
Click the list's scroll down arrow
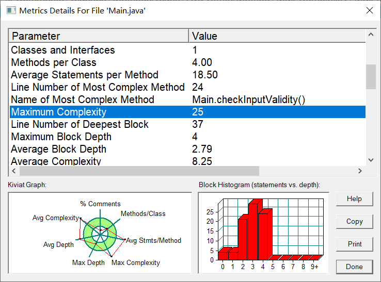click(x=371, y=160)
